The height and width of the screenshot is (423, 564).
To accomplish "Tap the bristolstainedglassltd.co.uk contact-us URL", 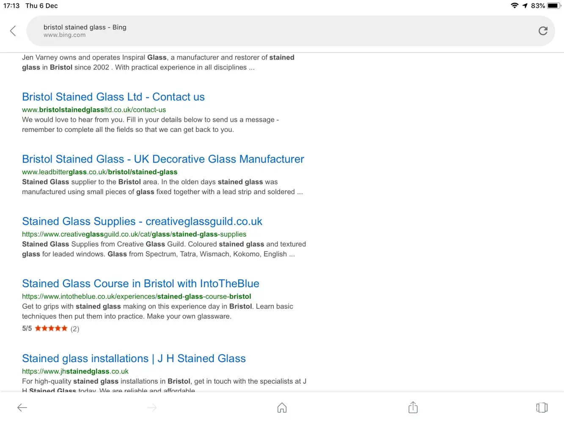I will click(94, 110).
